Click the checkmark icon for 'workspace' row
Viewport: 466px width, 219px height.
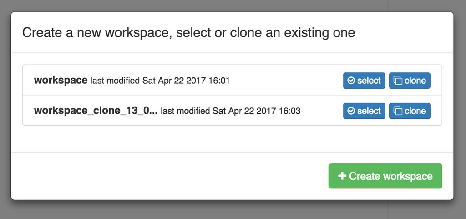coord(351,81)
